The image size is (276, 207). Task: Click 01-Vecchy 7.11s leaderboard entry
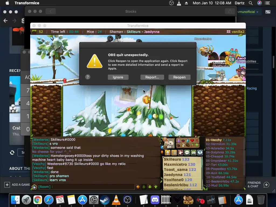[218, 140]
